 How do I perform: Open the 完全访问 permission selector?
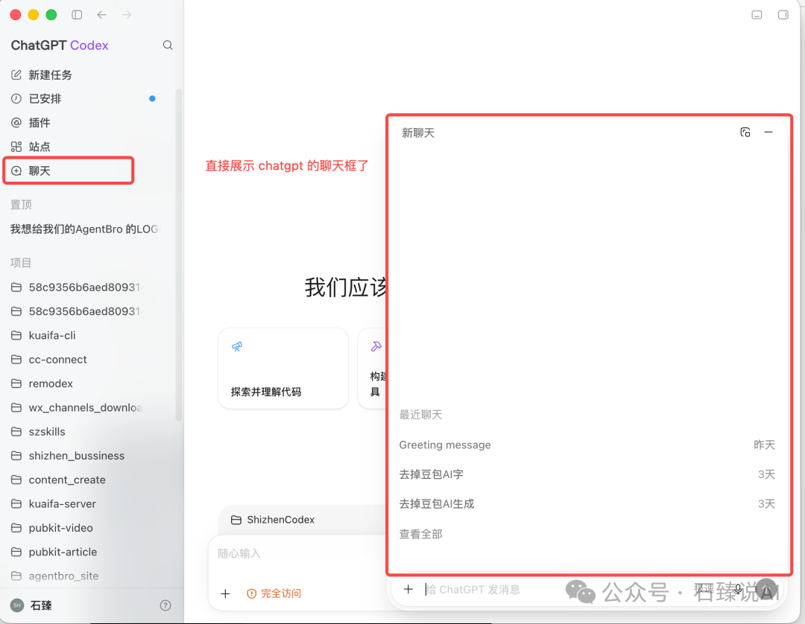274,593
